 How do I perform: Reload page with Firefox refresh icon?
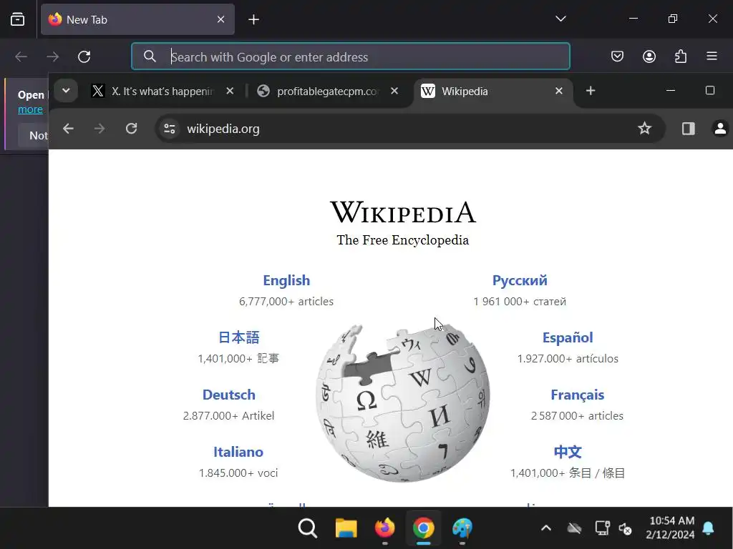(84, 57)
